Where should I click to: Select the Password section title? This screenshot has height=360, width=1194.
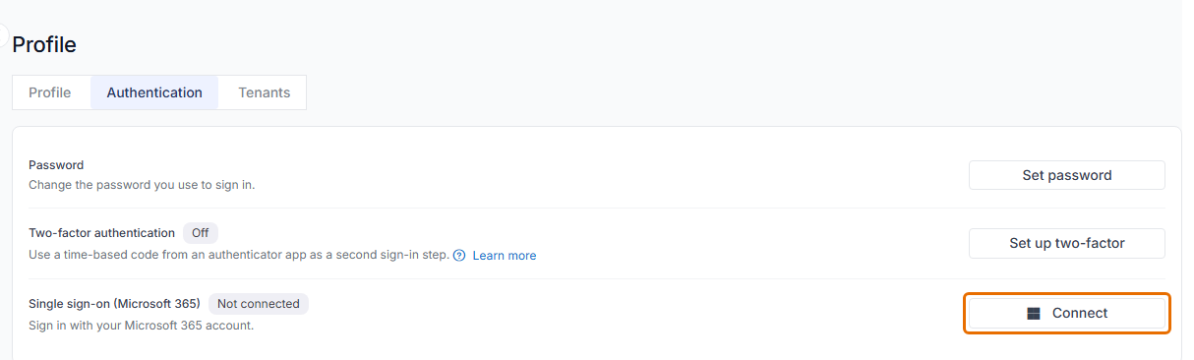56,165
